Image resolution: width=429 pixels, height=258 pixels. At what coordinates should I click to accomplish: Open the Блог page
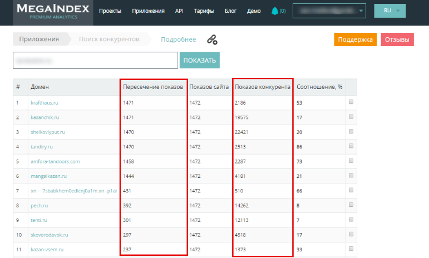point(230,11)
